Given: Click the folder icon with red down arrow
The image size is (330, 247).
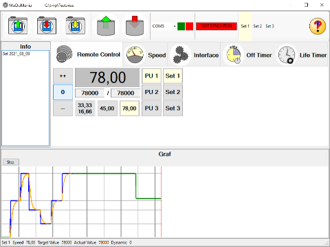Looking at the screenshot, I should 47,25.
